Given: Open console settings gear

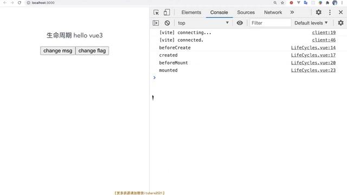Looking at the screenshot, I should (x=340, y=23).
